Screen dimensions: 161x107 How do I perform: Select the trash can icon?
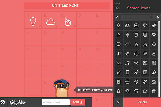pos(154,91)
